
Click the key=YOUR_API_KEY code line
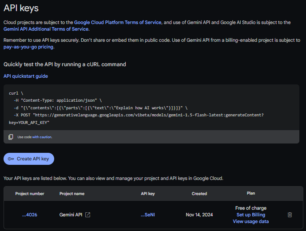pos(29,123)
